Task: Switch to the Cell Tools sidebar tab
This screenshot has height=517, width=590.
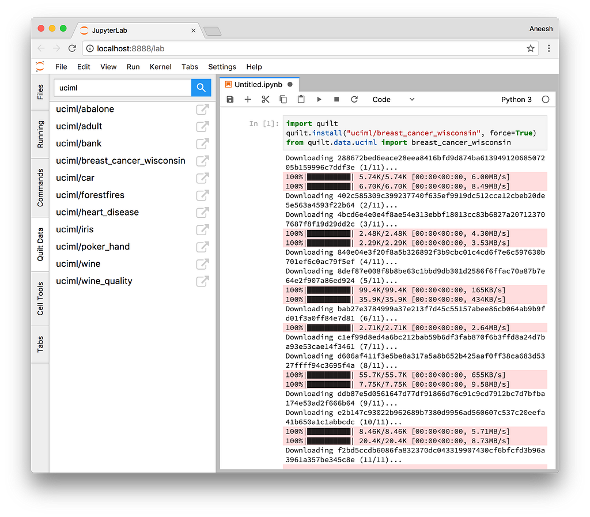Action: [40, 299]
